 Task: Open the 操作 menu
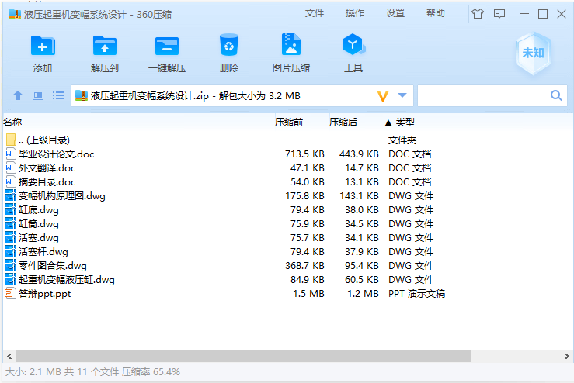pos(355,13)
